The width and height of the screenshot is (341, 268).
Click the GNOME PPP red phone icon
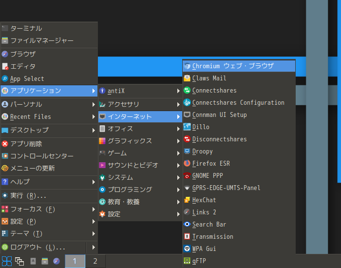click(x=187, y=175)
